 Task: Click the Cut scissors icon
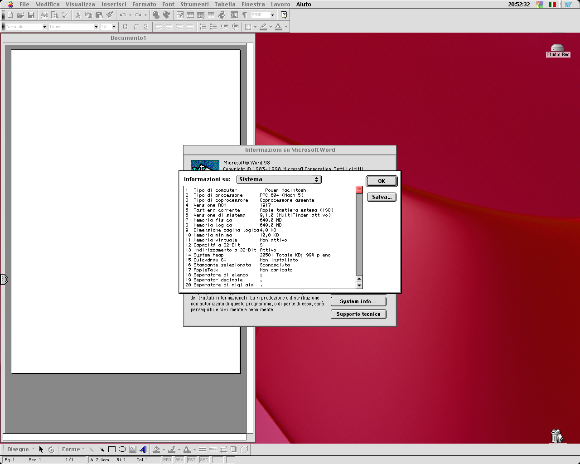coord(78,15)
